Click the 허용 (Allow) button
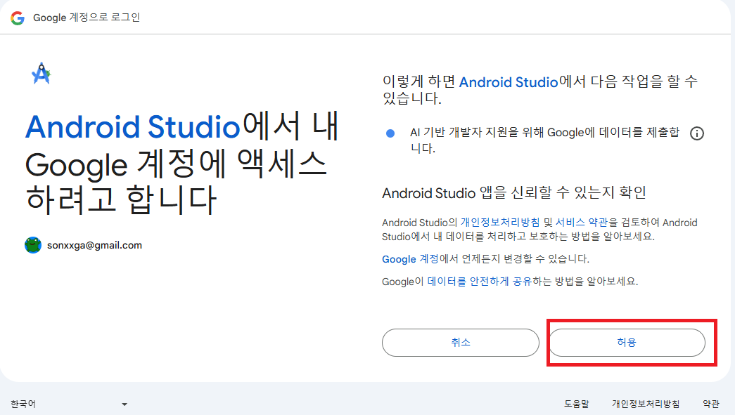 coord(627,343)
